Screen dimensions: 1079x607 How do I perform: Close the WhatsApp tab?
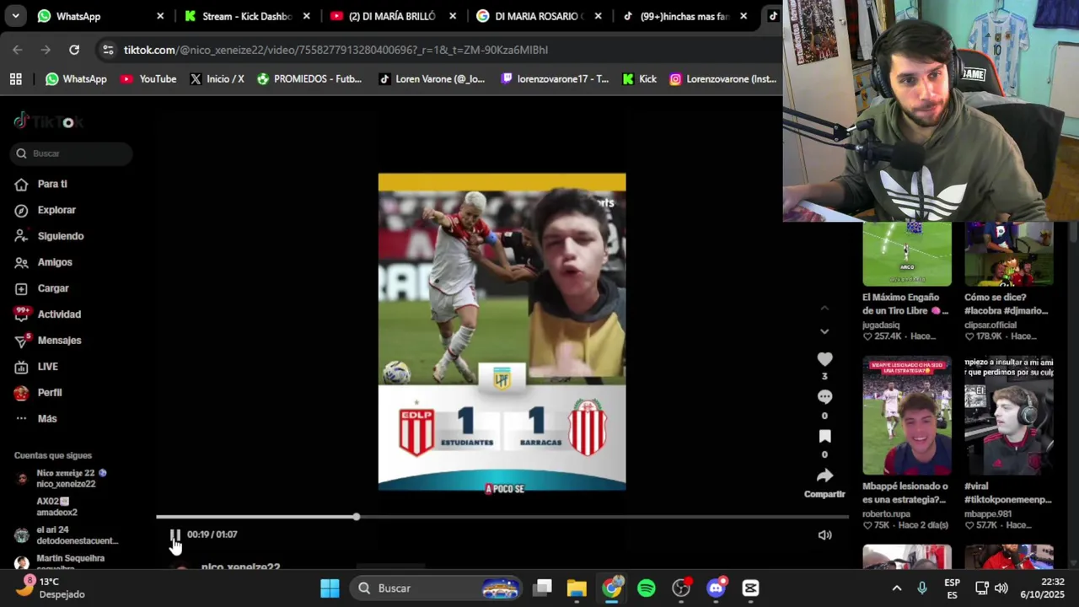tap(160, 16)
